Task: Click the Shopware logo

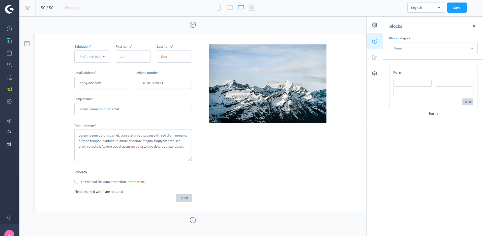Action: (9, 9)
